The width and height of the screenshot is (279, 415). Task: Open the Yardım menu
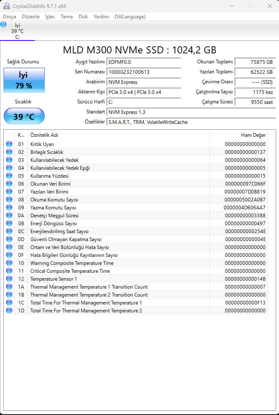pos(101,17)
